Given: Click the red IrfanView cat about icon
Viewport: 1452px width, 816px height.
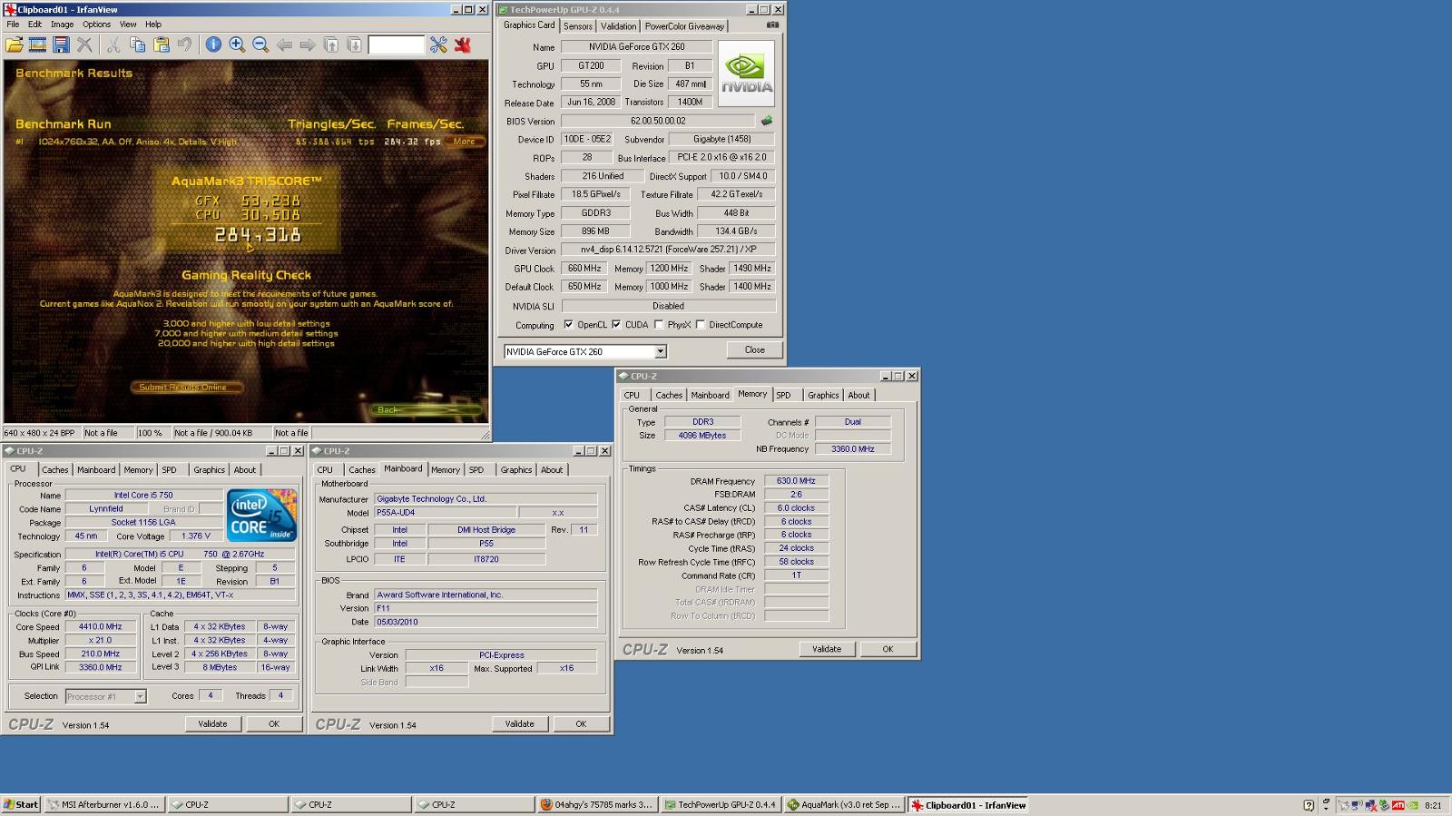Looking at the screenshot, I should click(x=463, y=44).
